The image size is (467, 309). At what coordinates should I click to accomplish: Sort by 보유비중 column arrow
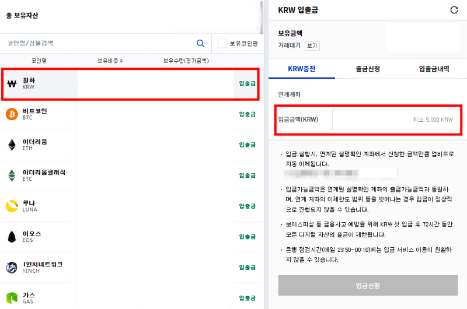tap(121, 61)
